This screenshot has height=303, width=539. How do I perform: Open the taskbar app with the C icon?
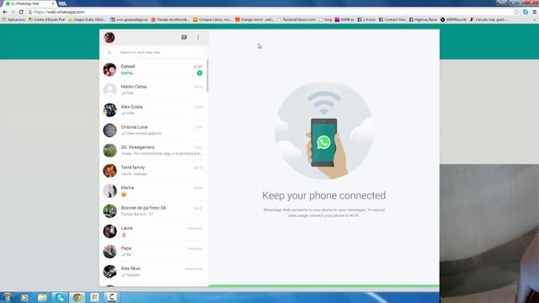click(112, 297)
